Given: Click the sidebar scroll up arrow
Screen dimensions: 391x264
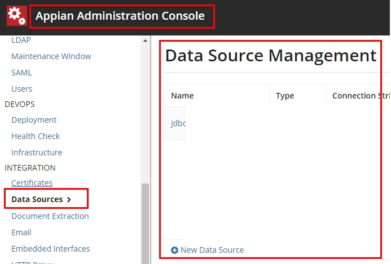Looking at the screenshot, I should [x=146, y=41].
